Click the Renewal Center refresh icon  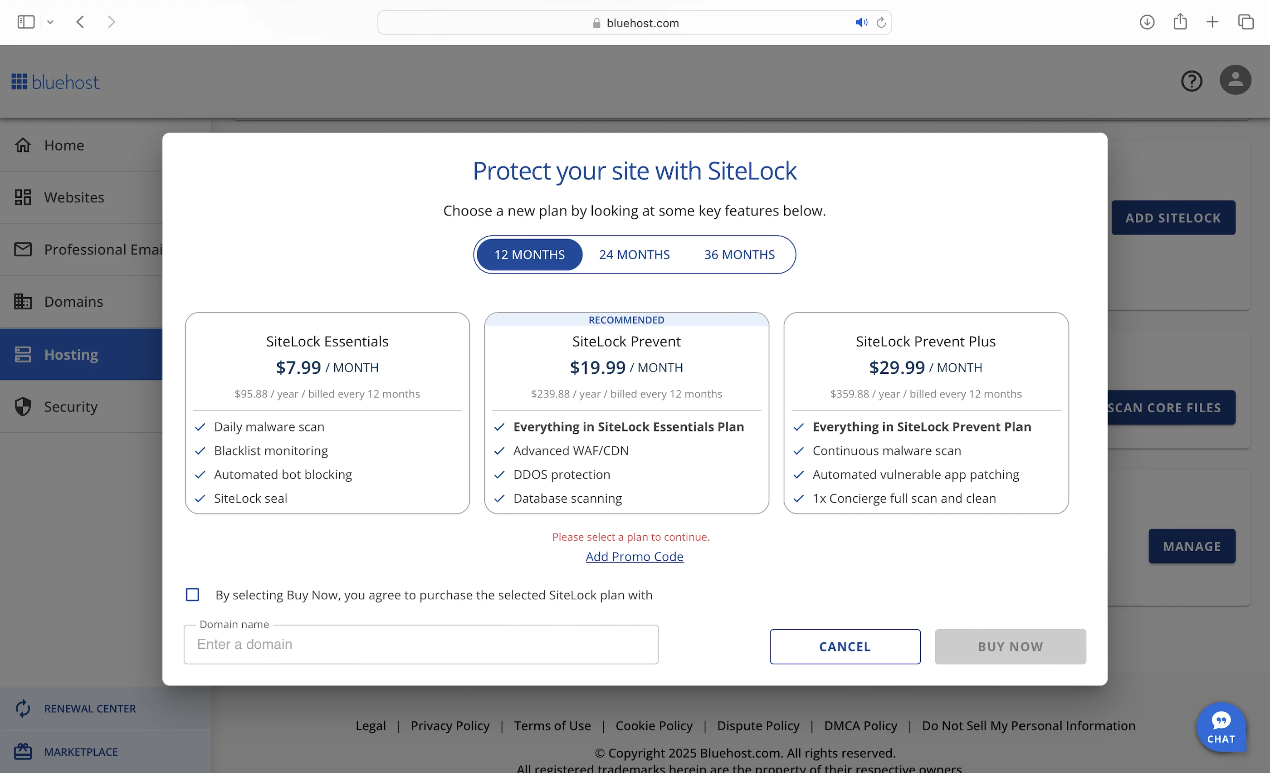pyautogui.click(x=23, y=708)
